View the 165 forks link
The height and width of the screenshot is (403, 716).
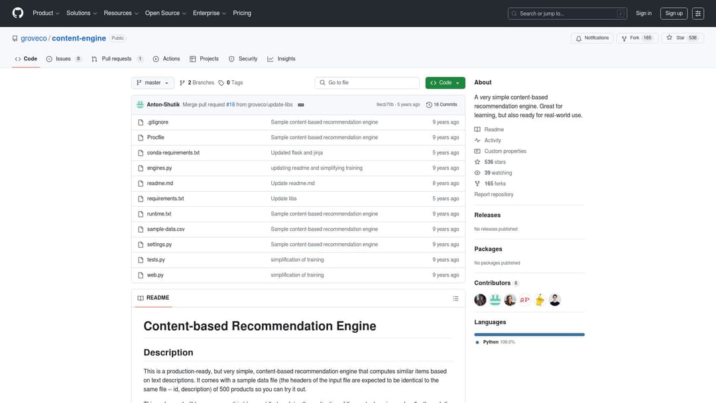(x=490, y=184)
